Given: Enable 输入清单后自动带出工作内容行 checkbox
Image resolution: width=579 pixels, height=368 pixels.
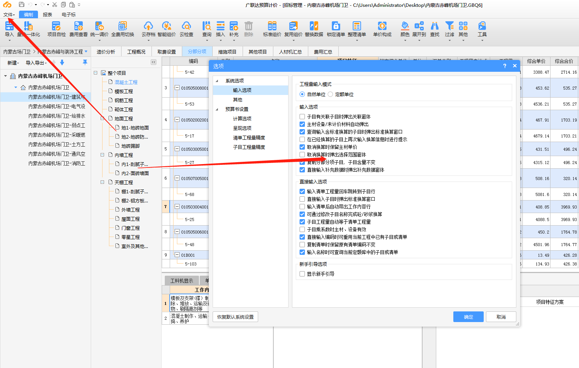Looking at the screenshot, I should [302, 207].
